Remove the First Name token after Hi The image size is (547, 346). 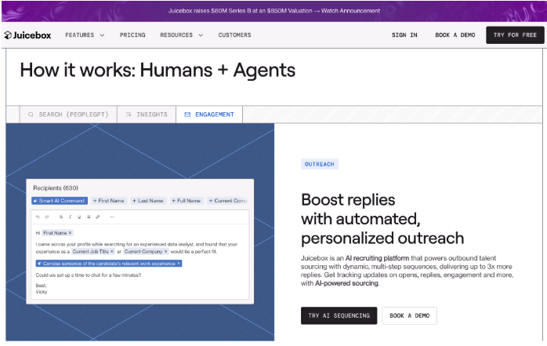(70, 232)
